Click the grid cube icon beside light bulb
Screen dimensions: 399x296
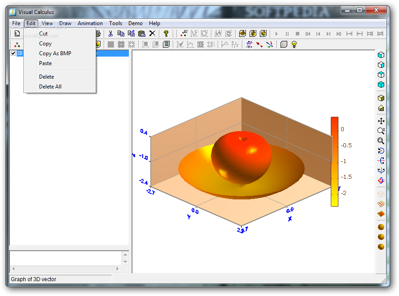tap(284, 44)
